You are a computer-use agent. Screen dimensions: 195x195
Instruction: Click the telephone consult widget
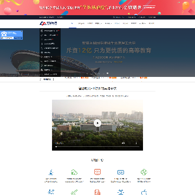coord(11,35)
